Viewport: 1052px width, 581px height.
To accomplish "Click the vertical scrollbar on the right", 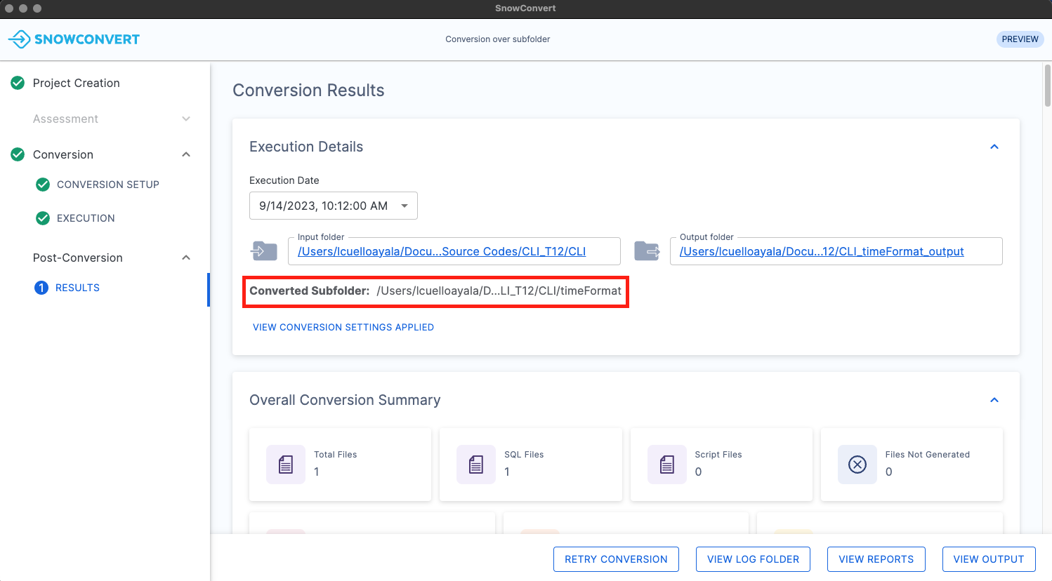I will (1047, 86).
